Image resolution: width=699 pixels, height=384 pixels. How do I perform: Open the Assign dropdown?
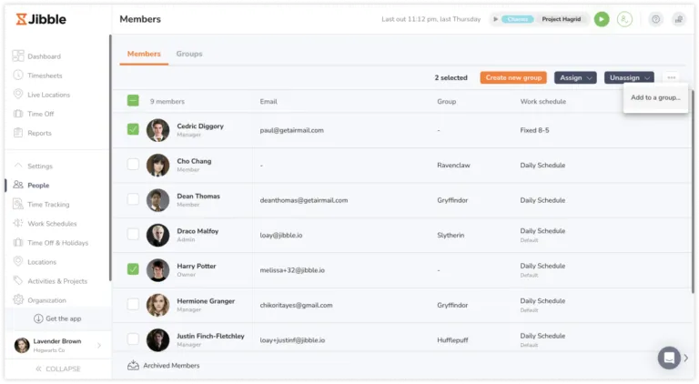tap(575, 78)
